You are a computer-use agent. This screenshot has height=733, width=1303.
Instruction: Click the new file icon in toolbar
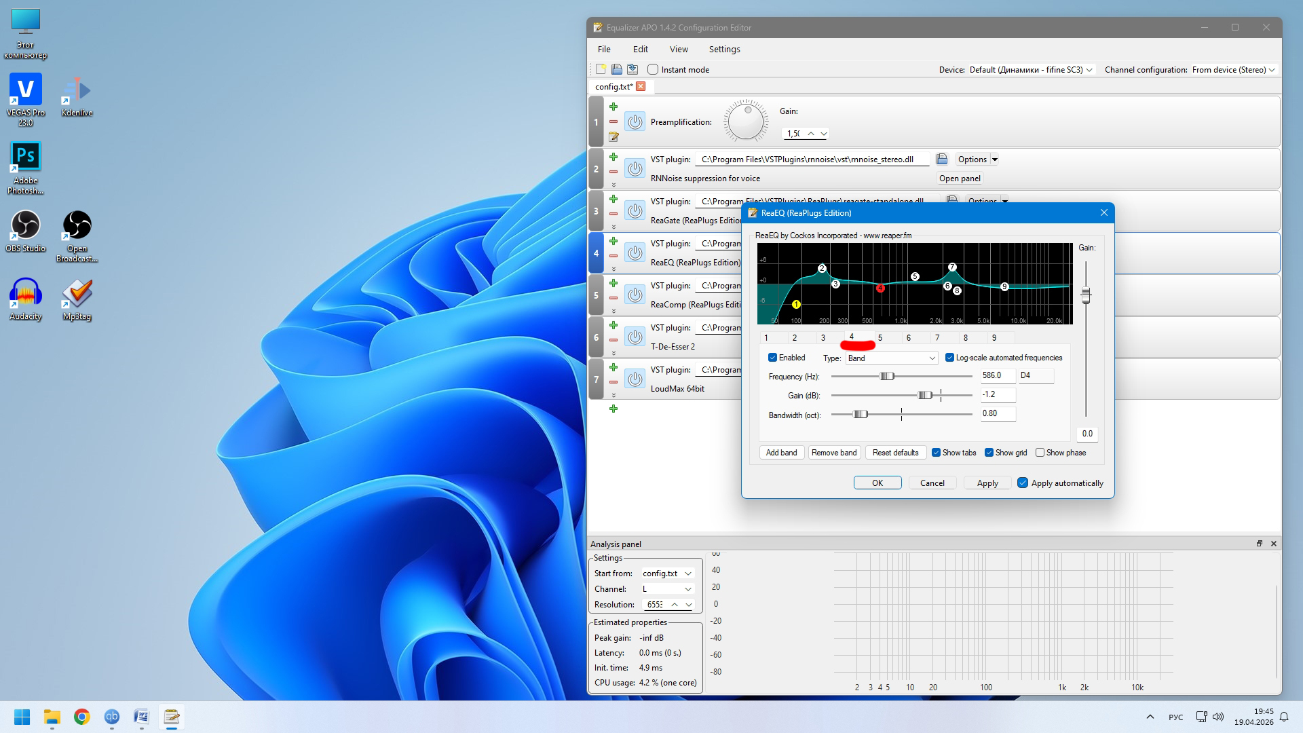coord(601,69)
